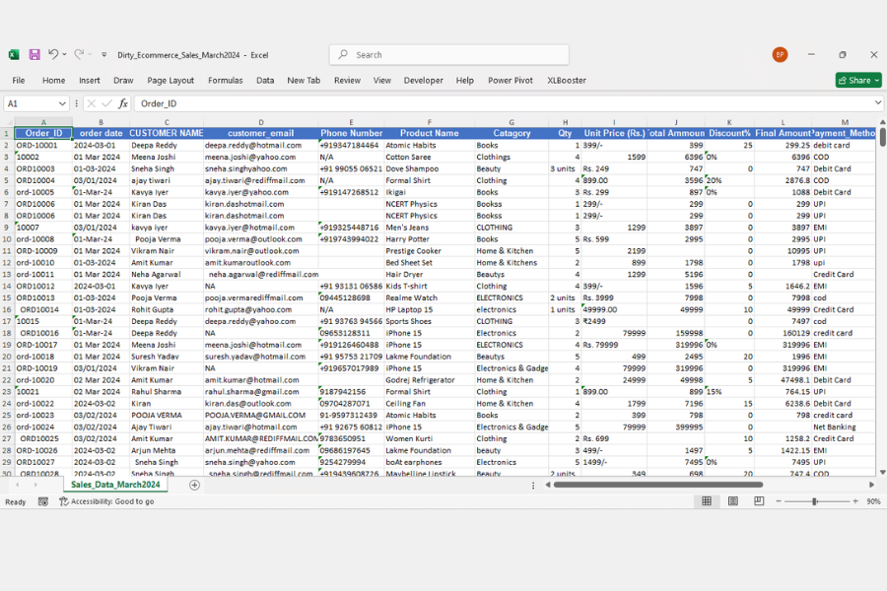The image size is (887, 591).
Task: Click the Undo arrow icon
Action: click(x=52, y=54)
